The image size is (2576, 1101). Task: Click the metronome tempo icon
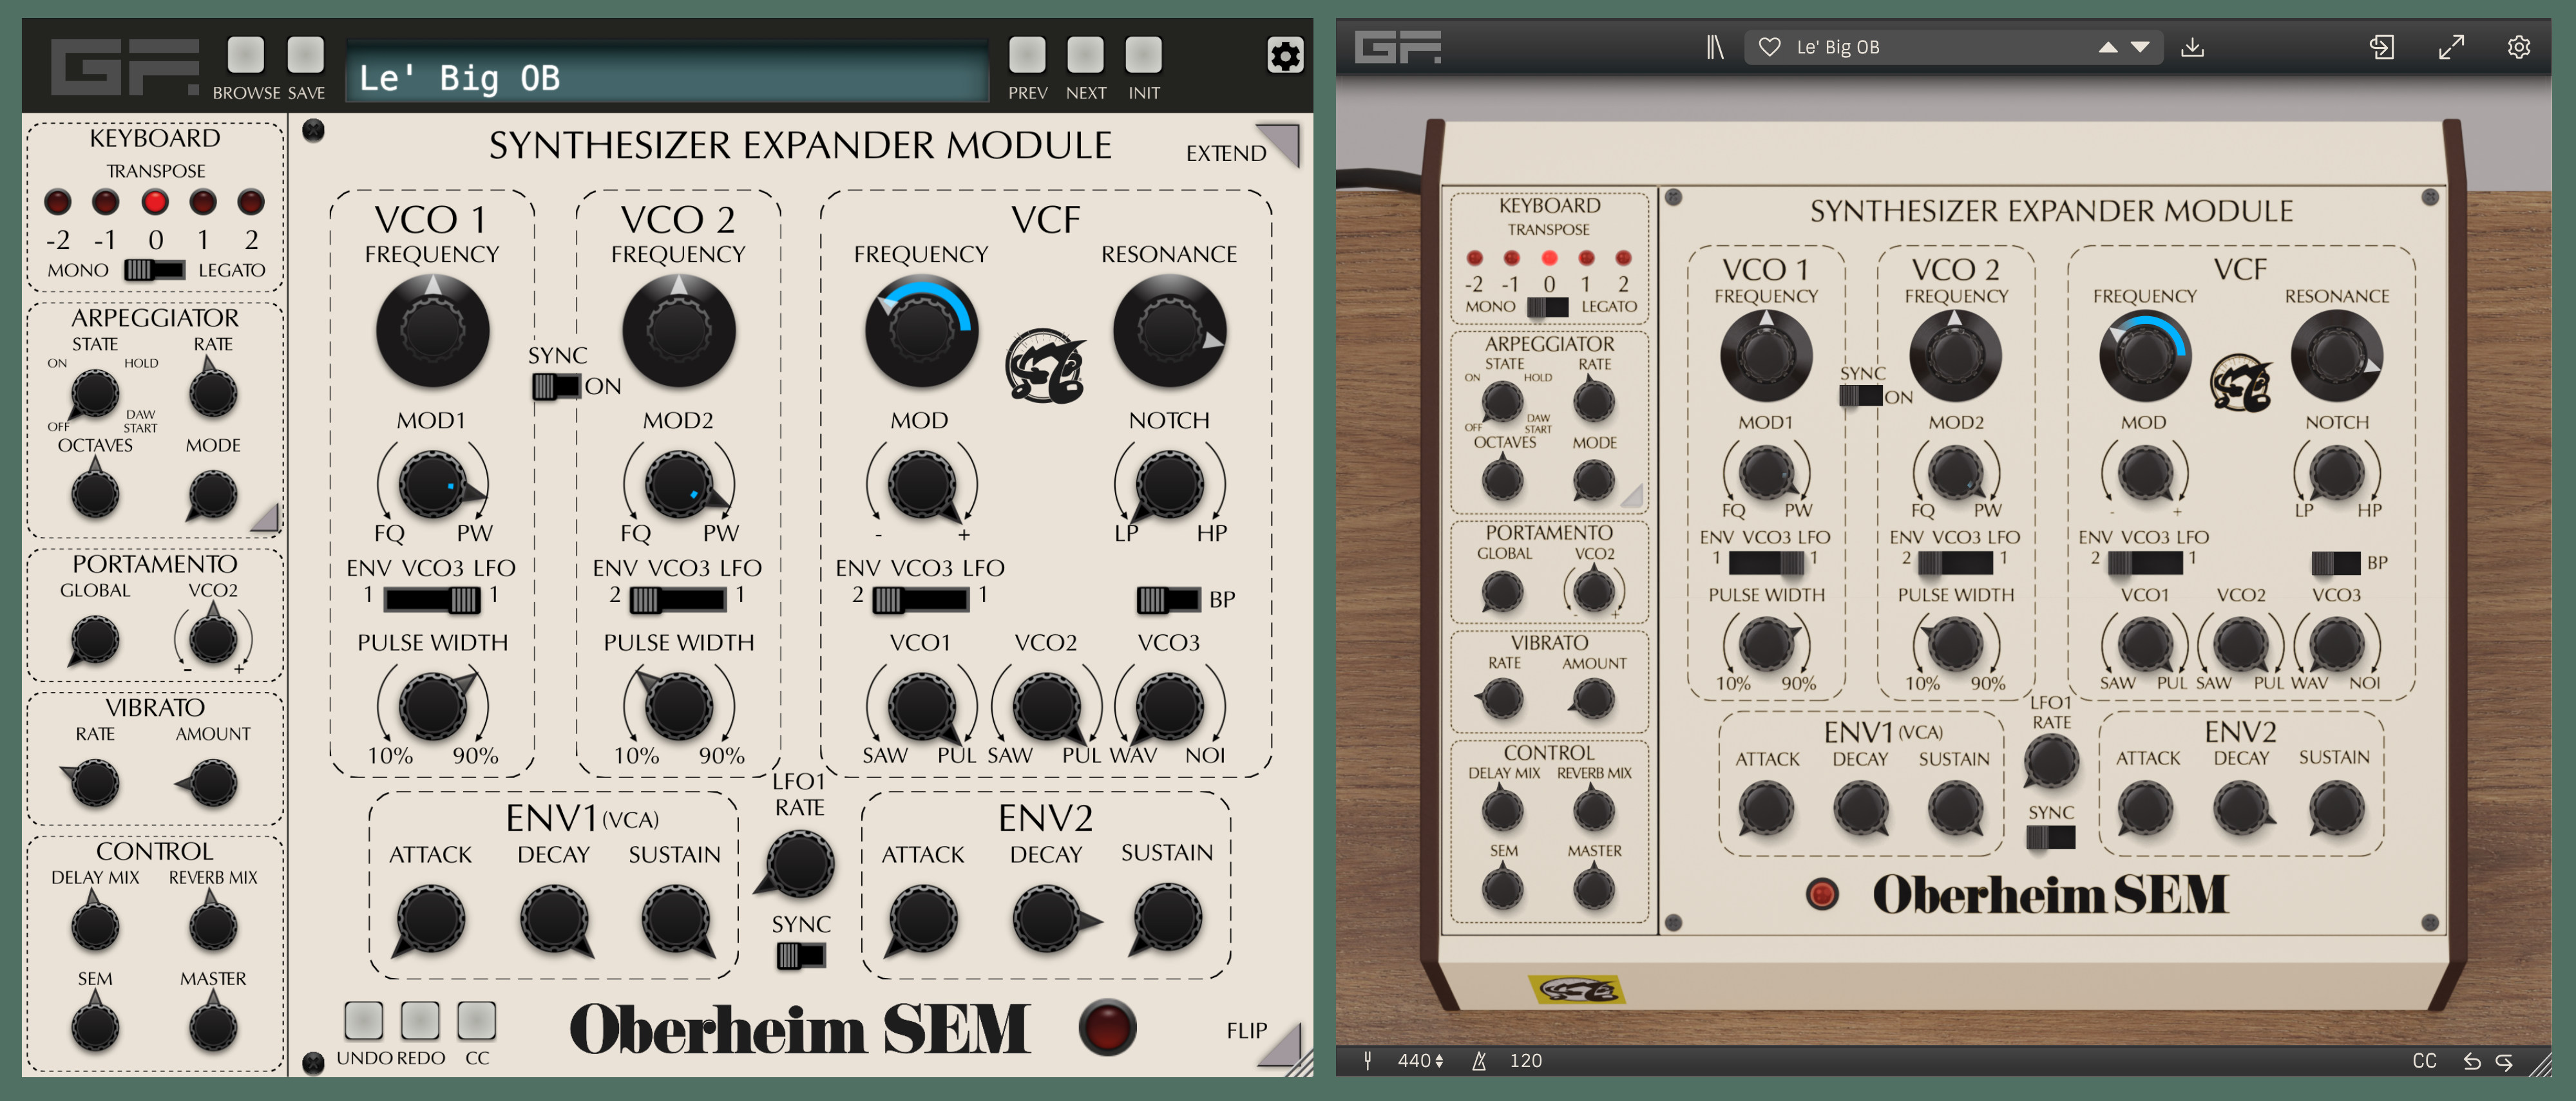1479,1060
